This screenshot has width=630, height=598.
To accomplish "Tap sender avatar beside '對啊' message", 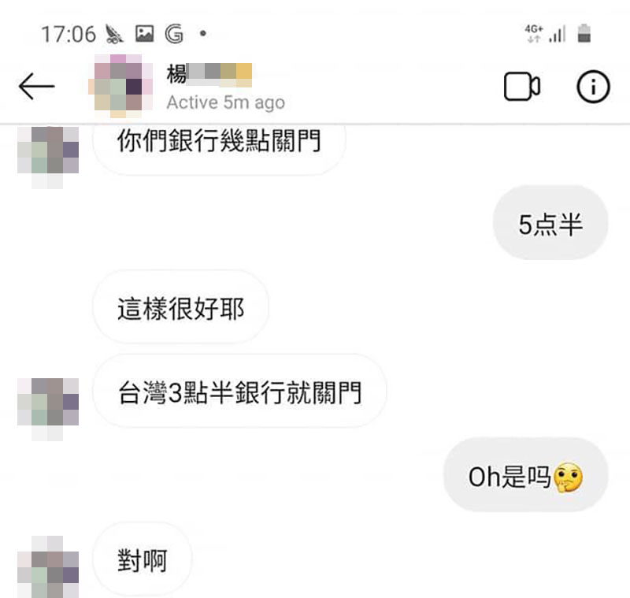I will [x=48, y=566].
